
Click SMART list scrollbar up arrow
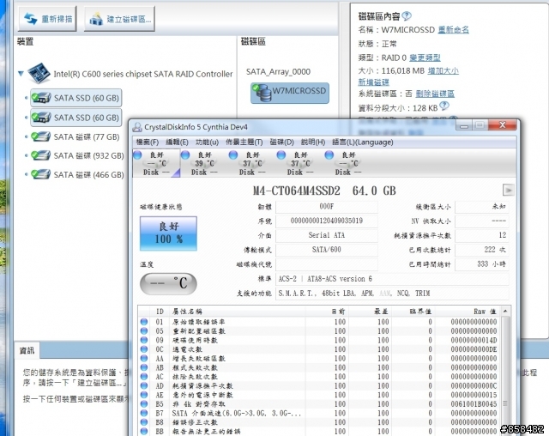point(505,311)
